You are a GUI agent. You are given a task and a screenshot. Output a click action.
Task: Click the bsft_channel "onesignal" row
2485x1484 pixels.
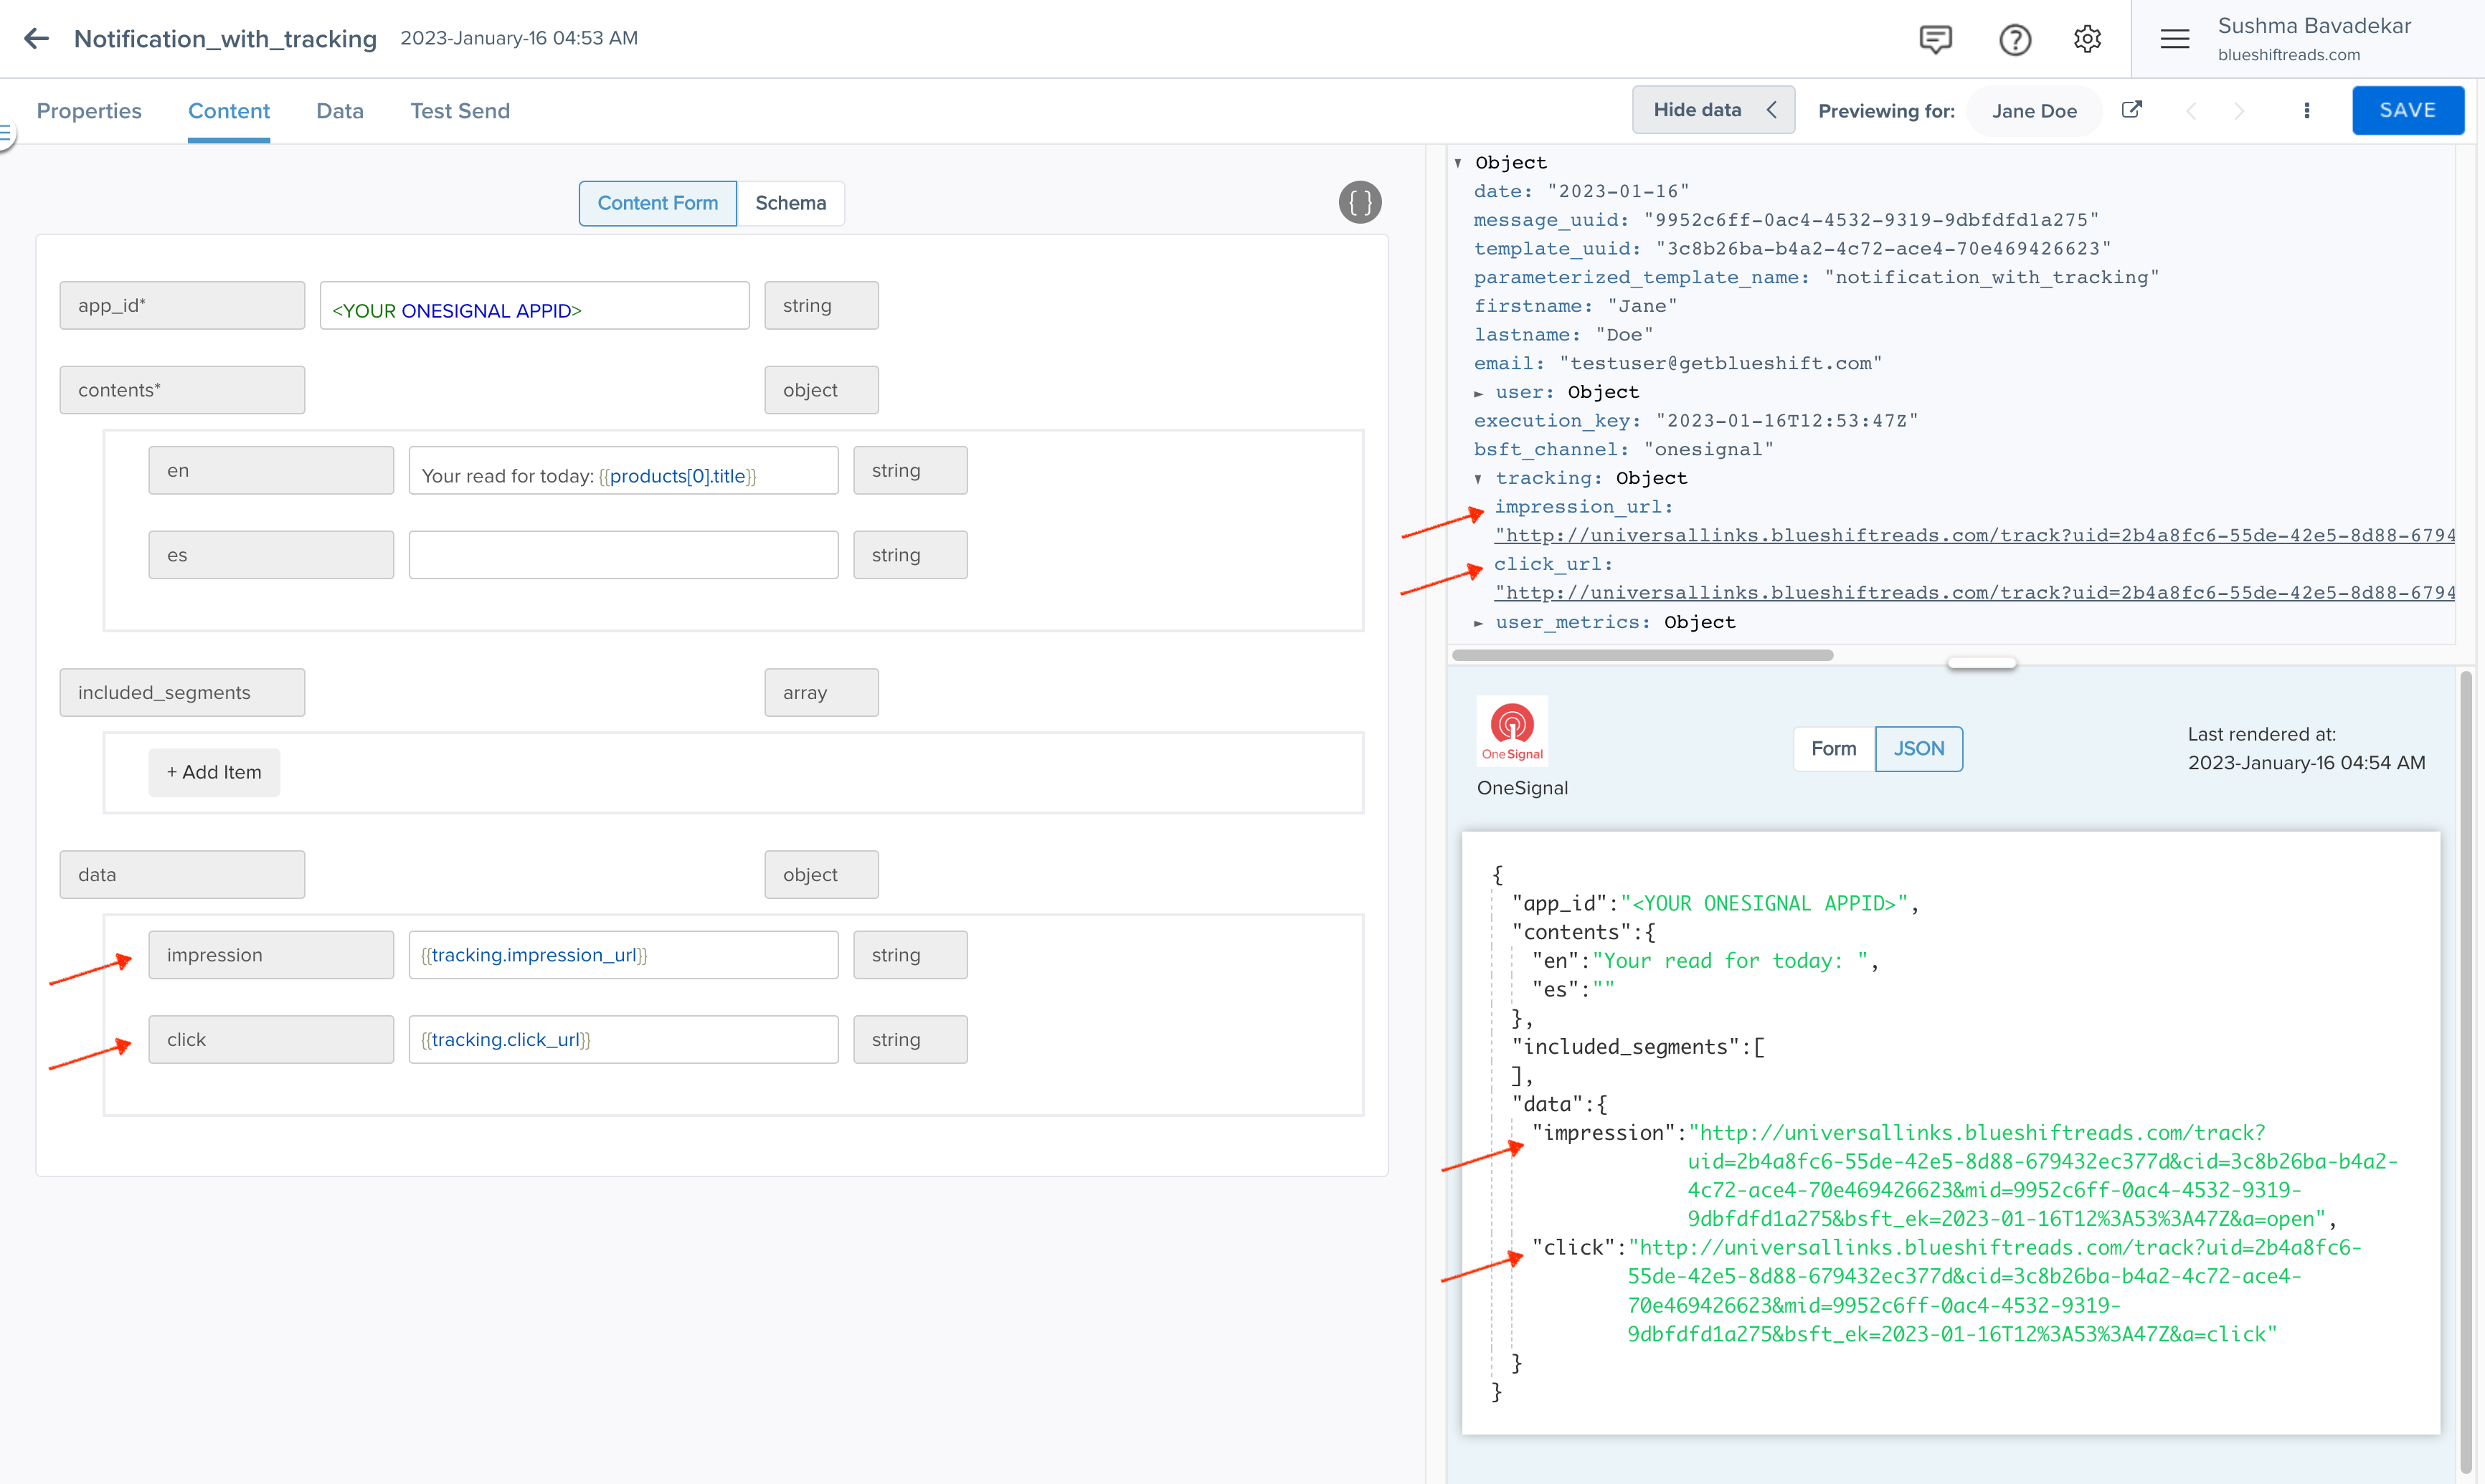coord(1623,450)
